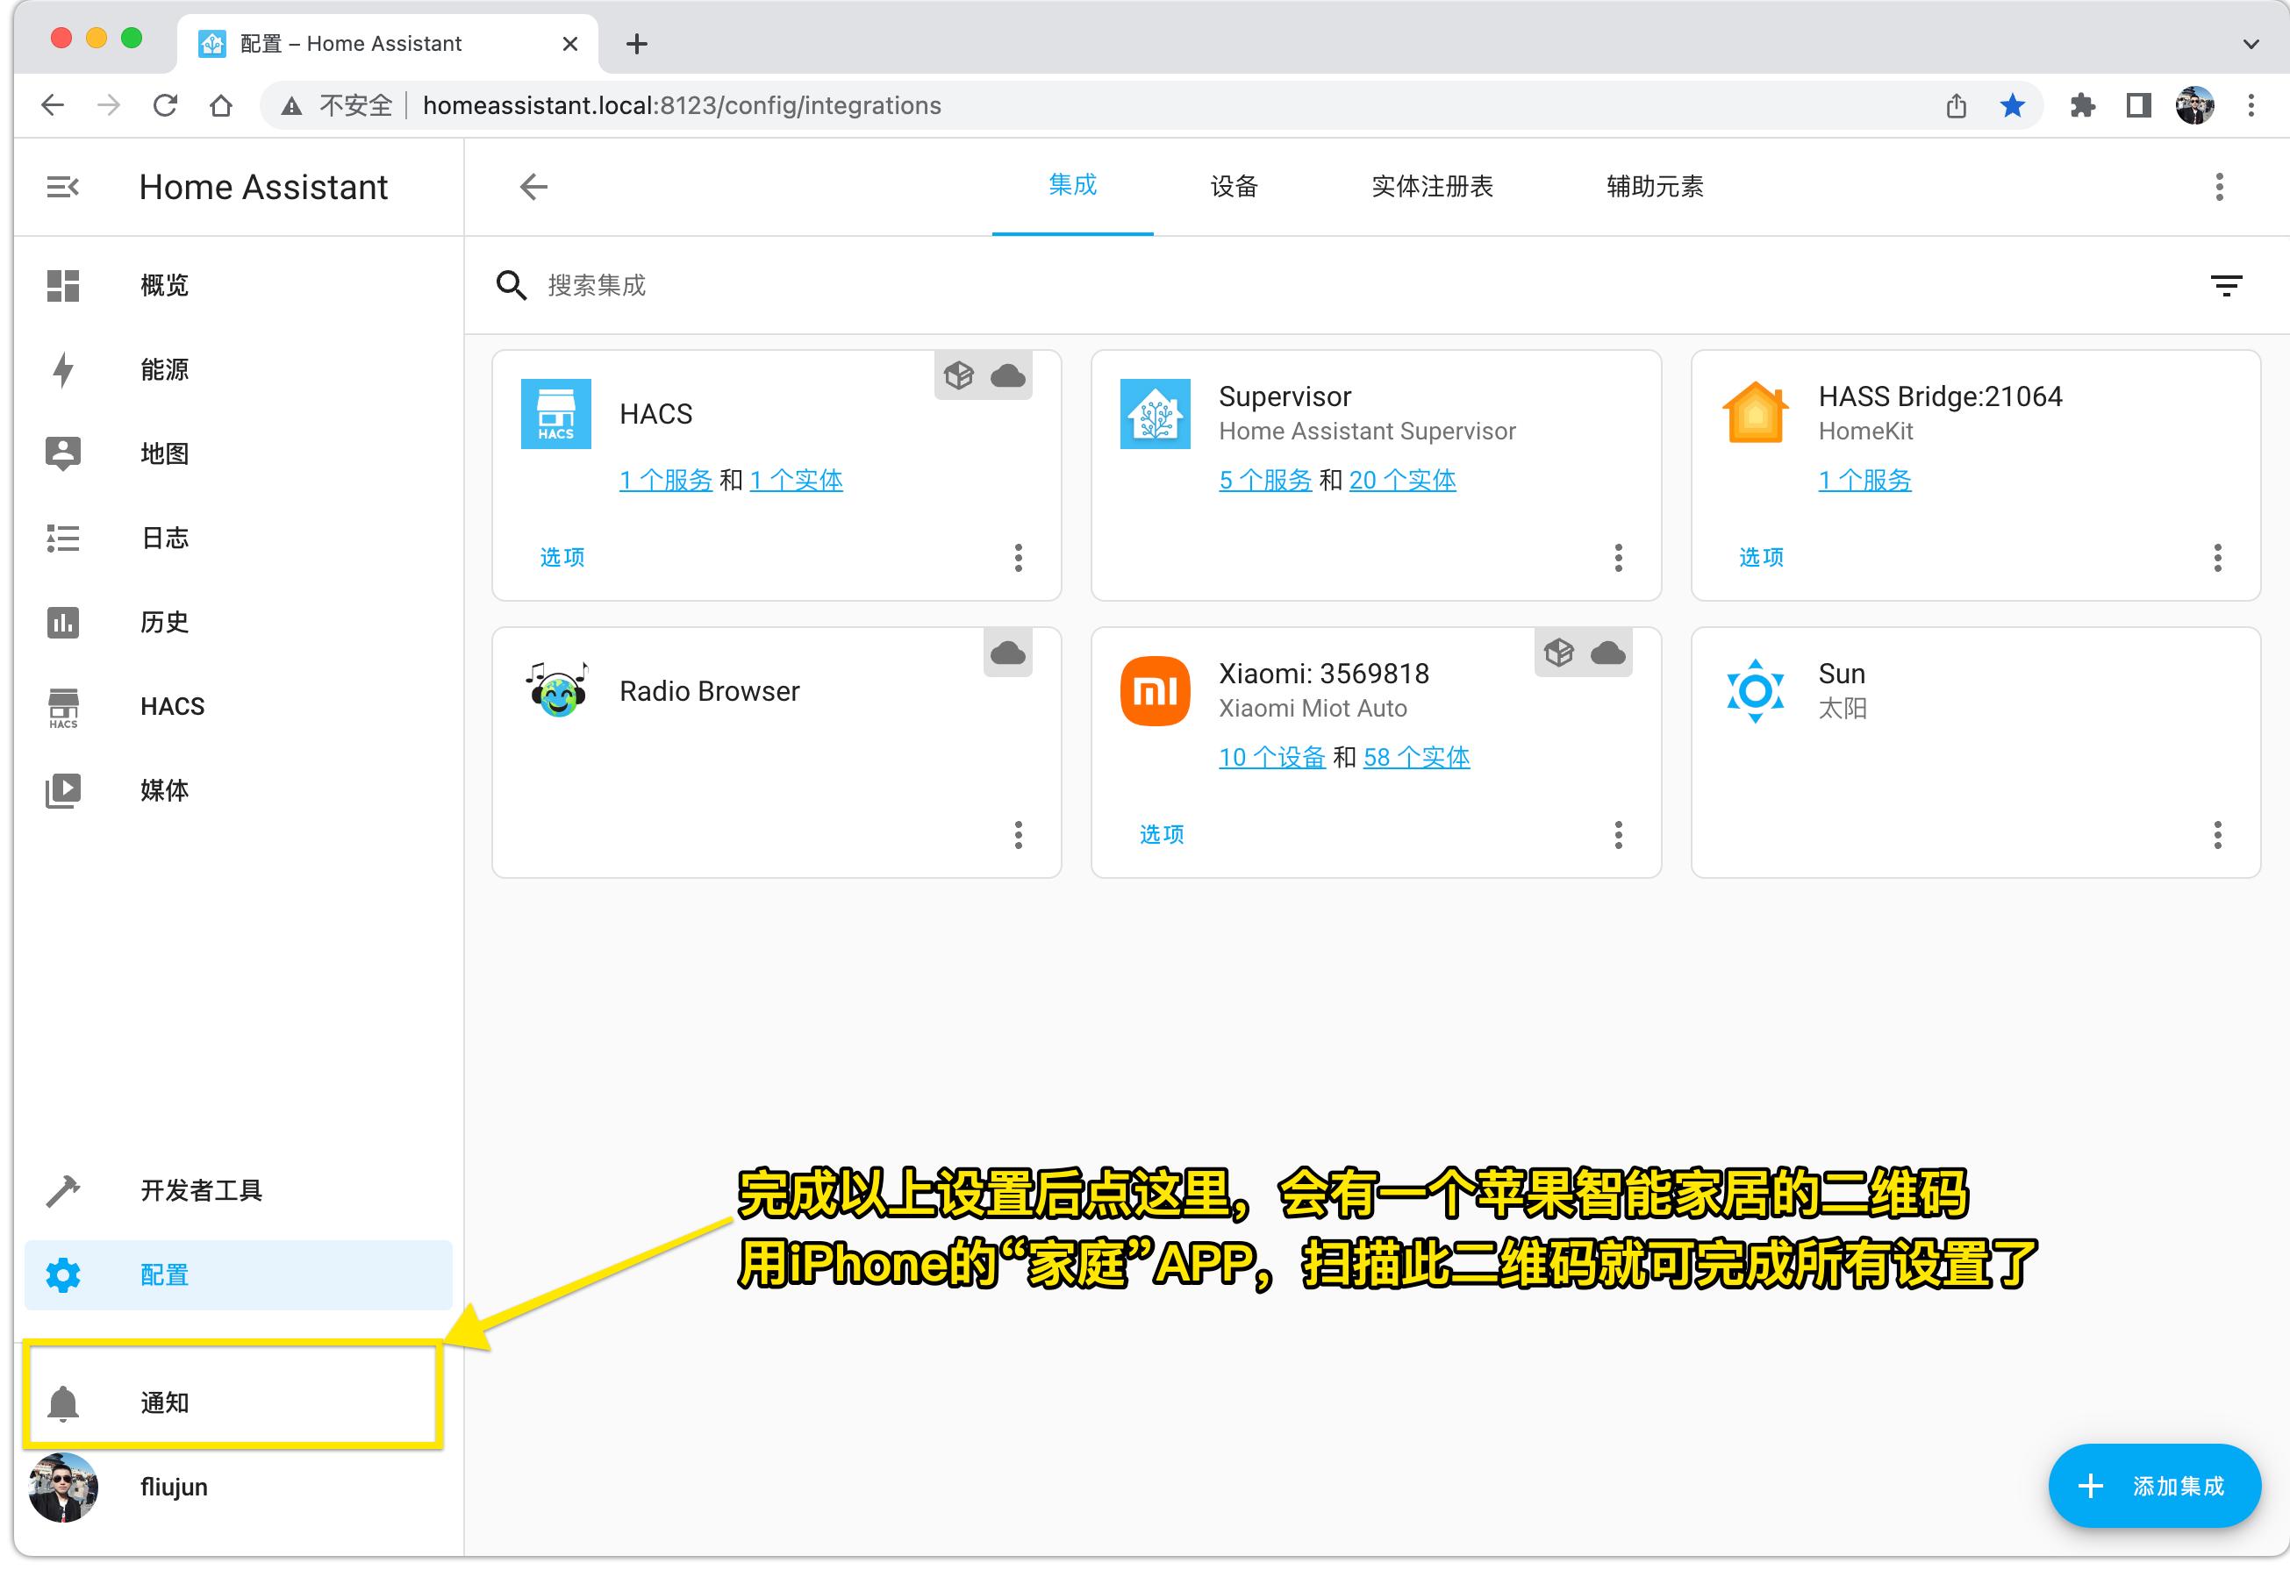Open the page overflow menu at top right
The height and width of the screenshot is (1570, 2290).
coord(2219,186)
